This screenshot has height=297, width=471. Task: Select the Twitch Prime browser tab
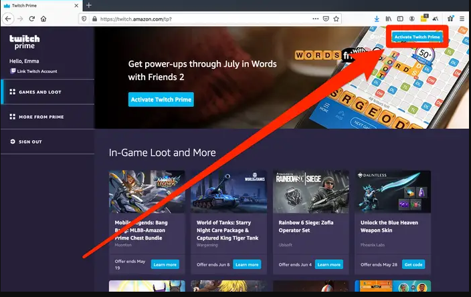click(x=41, y=6)
